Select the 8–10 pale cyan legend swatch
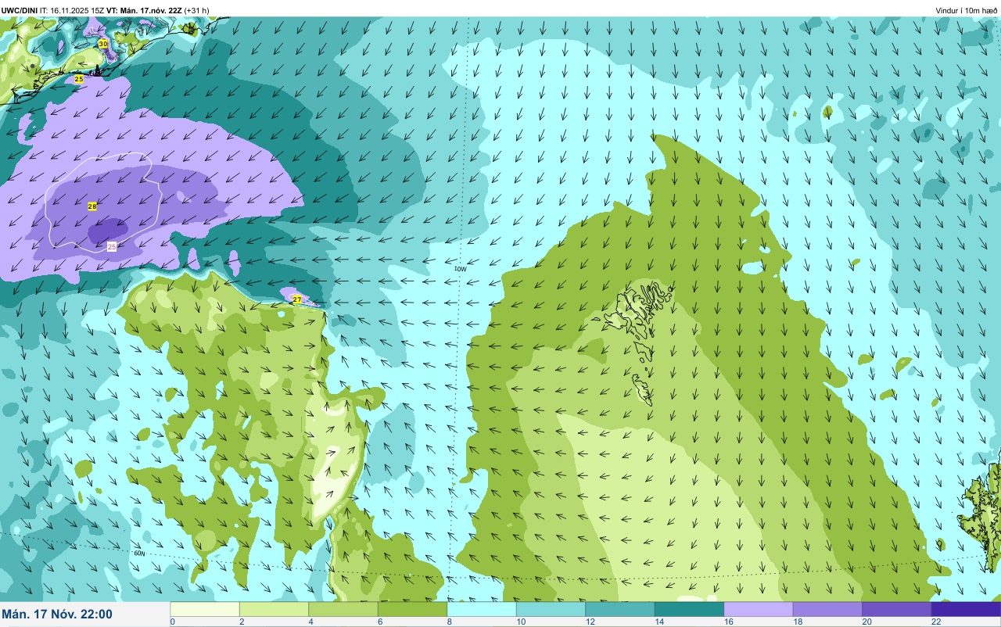1001x627 pixels. (x=482, y=609)
